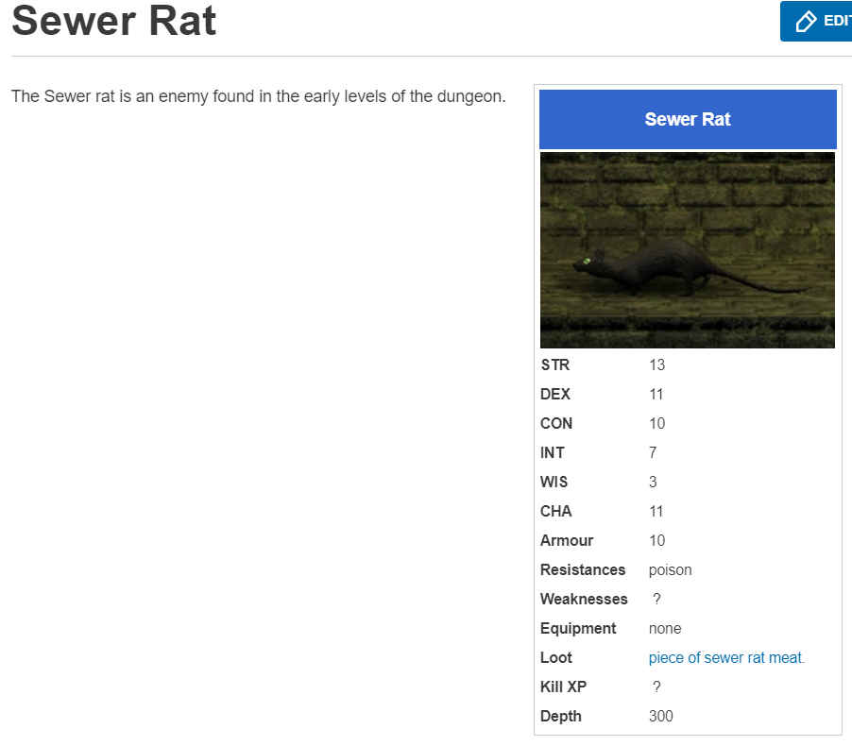
Task: Click the blue Sewer Rat infobox header
Action: pyautogui.click(x=688, y=119)
